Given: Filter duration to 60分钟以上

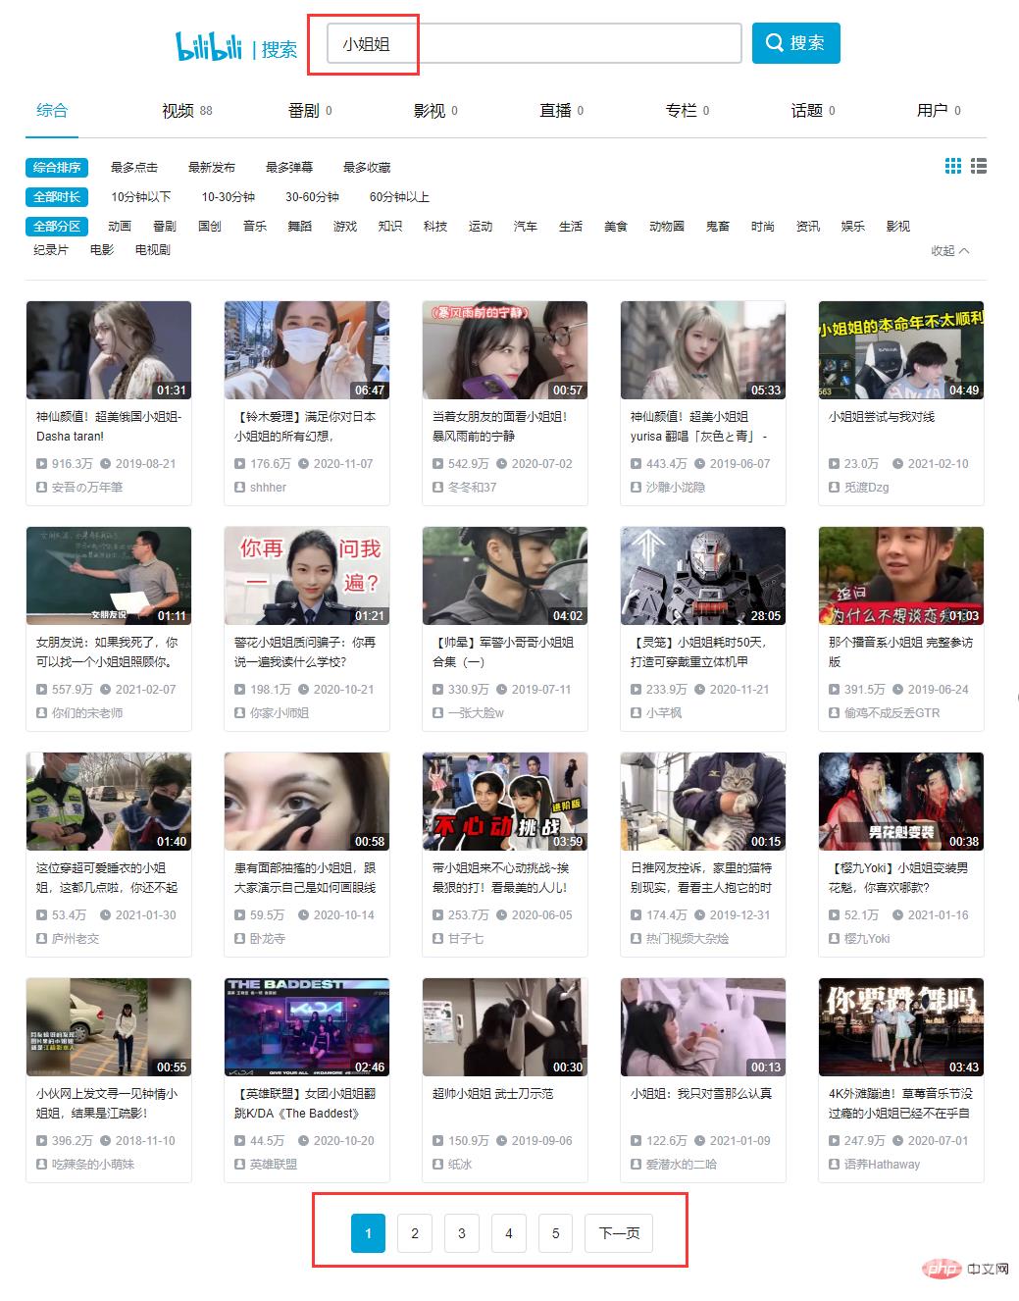Looking at the screenshot, I should click(x=399, y=197).
